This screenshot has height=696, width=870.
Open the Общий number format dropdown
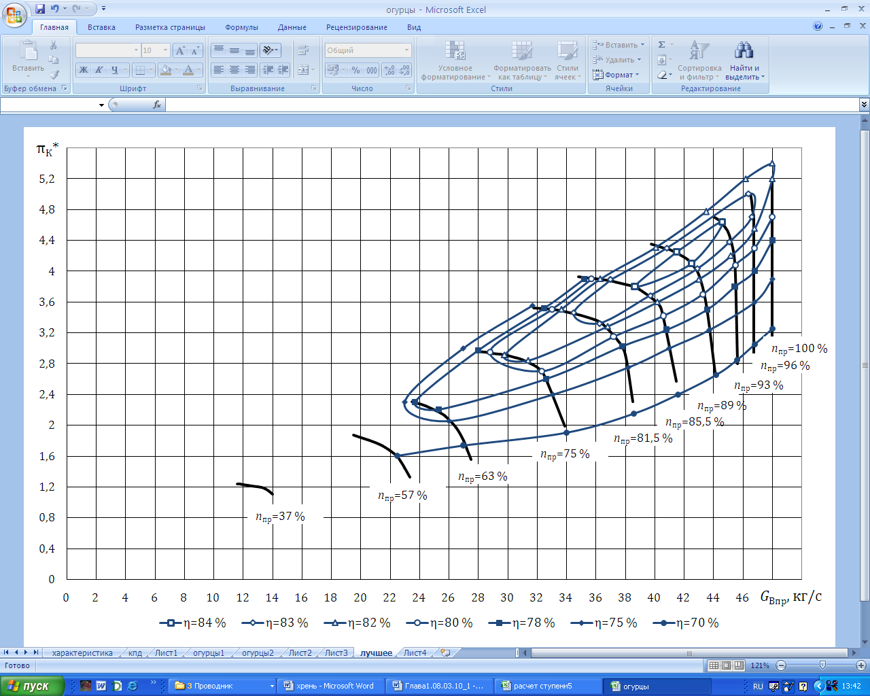point(407,50)
